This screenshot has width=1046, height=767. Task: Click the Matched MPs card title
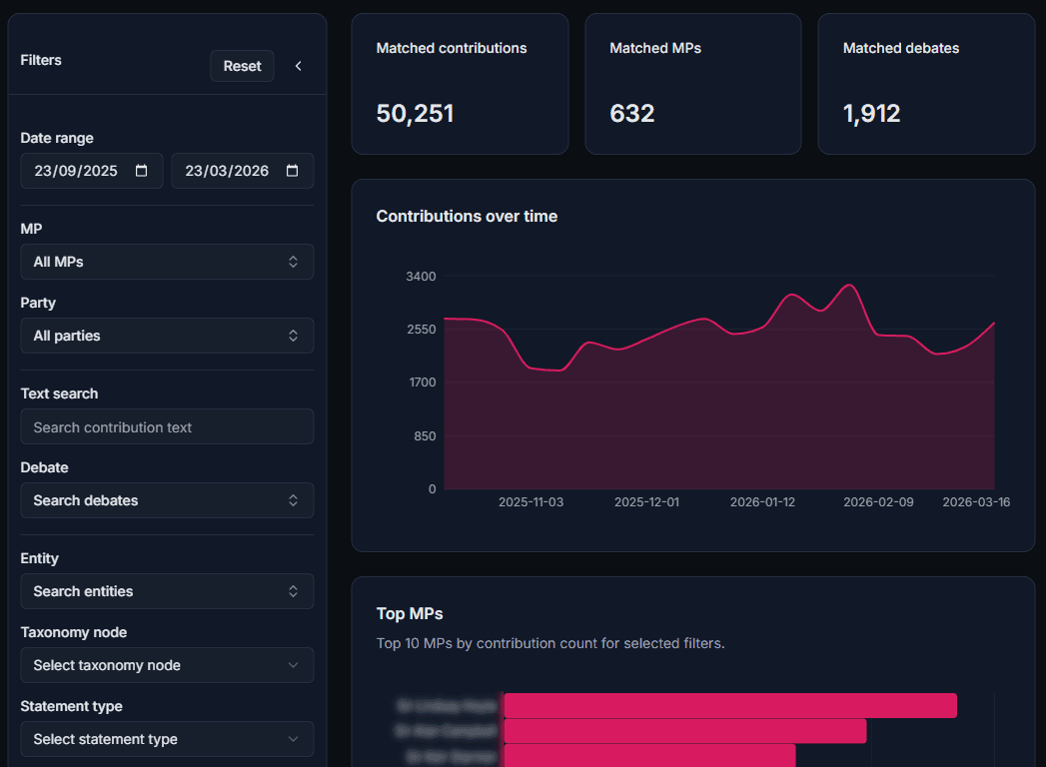pyautogui.click(x=655, y=48)
